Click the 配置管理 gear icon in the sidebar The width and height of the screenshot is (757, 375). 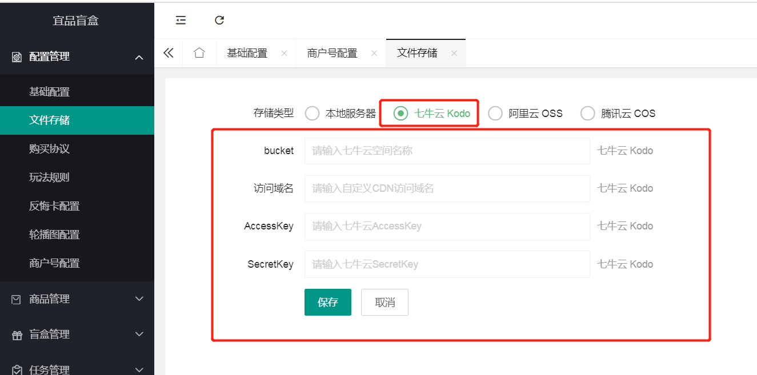point(17,57)
